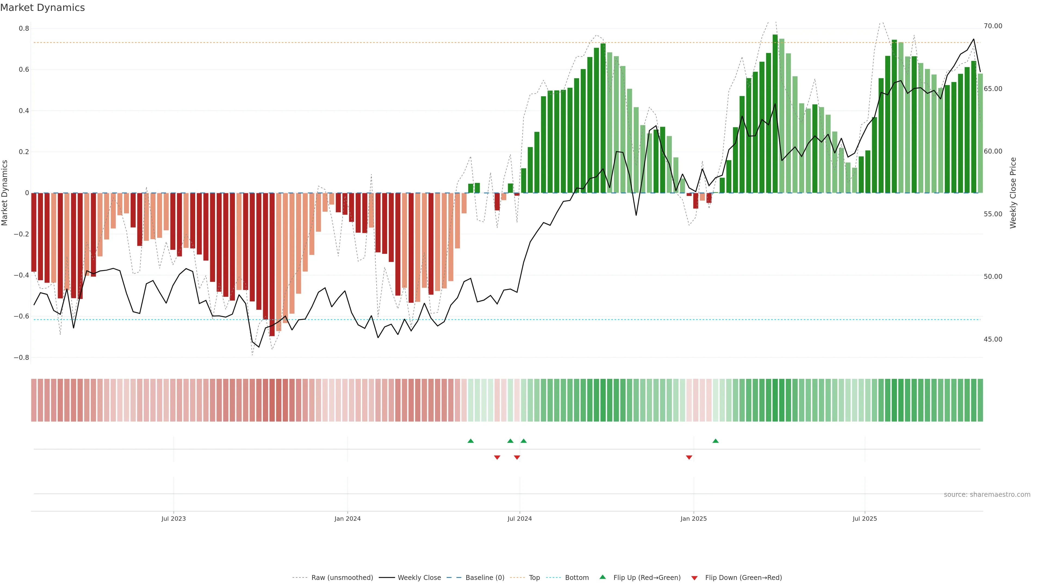Image resolution: width=1044 pixels, height=587 pixels.
Task: Click the Jul 2024 x-axis label
Action: click(x=520, y=519)
